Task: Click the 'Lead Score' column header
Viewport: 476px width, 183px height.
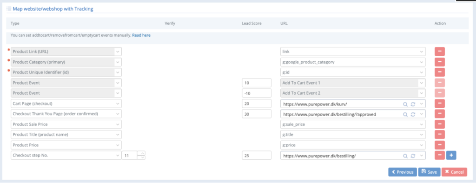Action: click(x=251, y=23)
